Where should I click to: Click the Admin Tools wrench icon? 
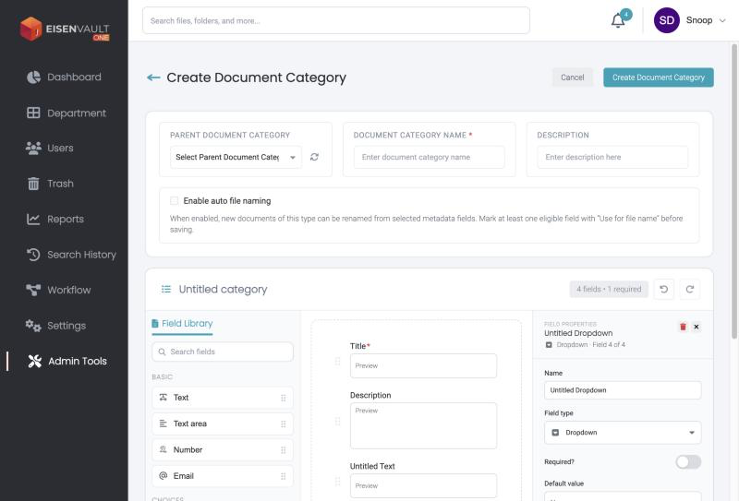(x=34, y=361)
